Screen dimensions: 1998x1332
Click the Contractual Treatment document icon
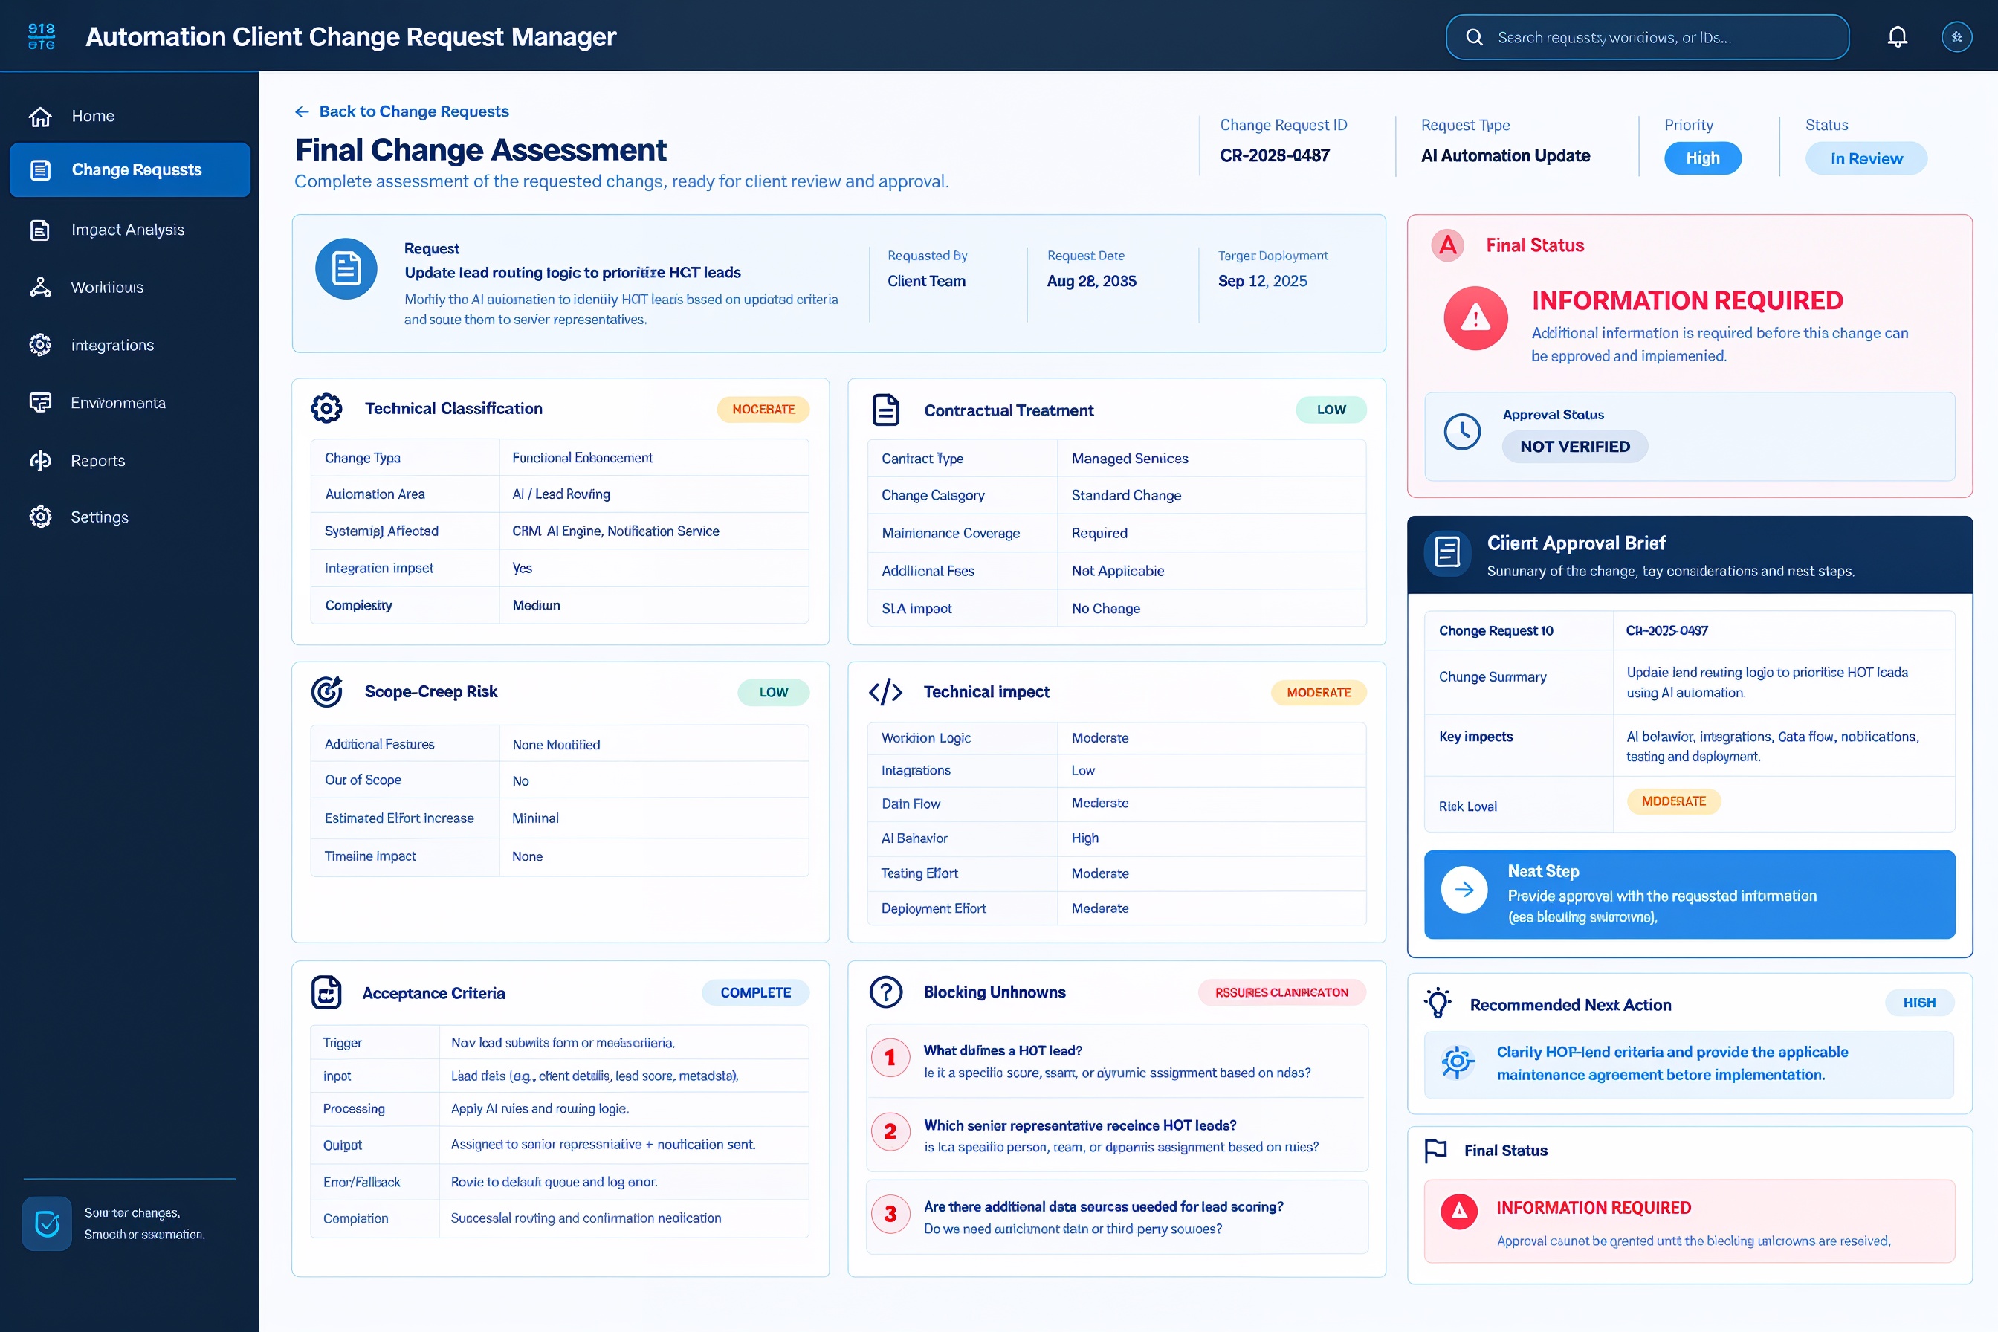point(886,410)
